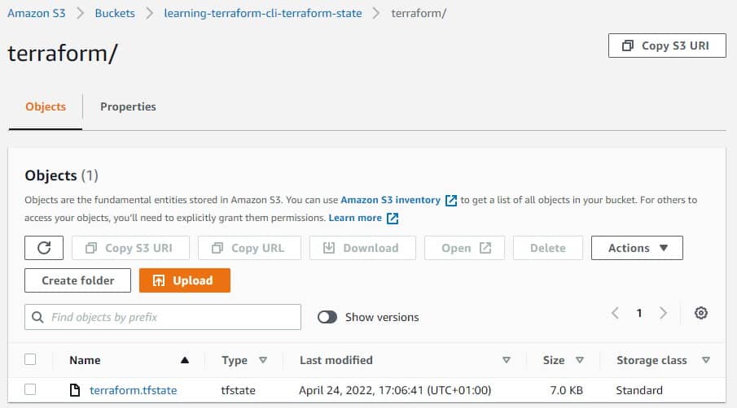Select the terraform.tfstate row checkbox
The width and height of the screenshot is (737, 408).
pyautogui.click(x=31, y=390)
